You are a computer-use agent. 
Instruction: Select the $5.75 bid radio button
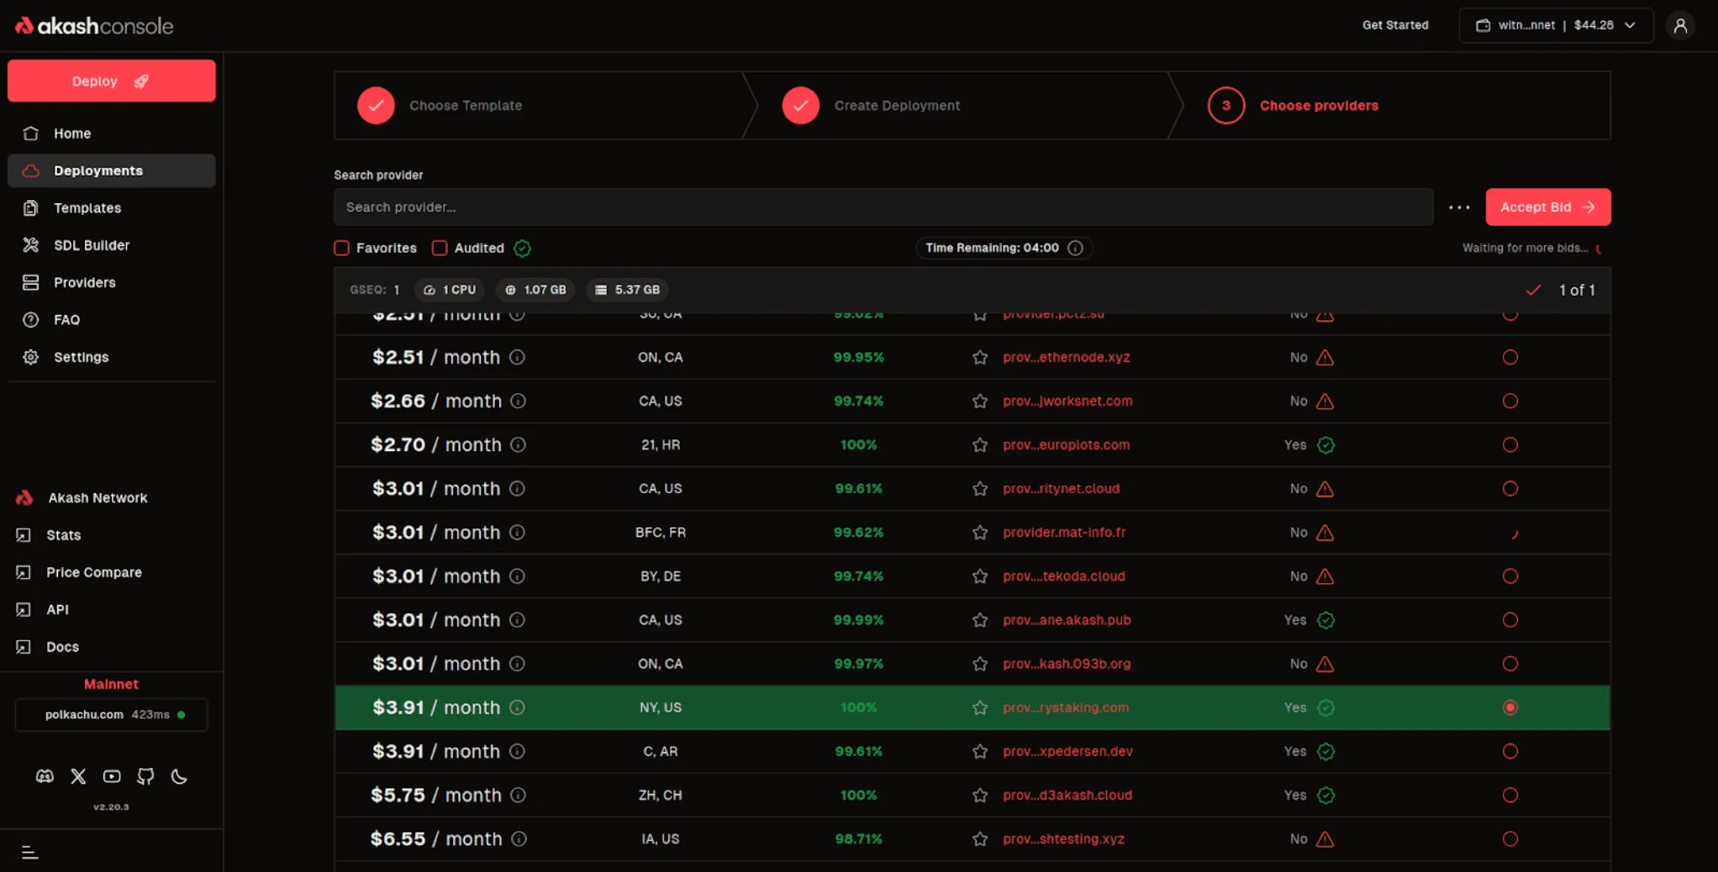tap(1510, 795)
